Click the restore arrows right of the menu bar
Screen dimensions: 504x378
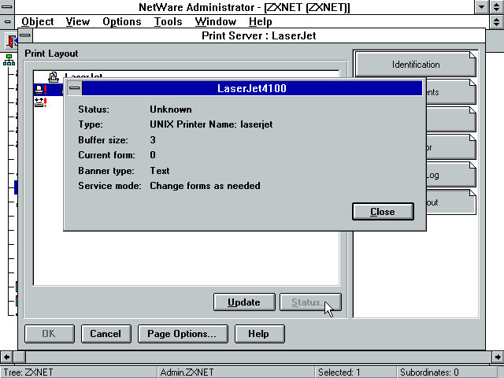coord(497,22)
